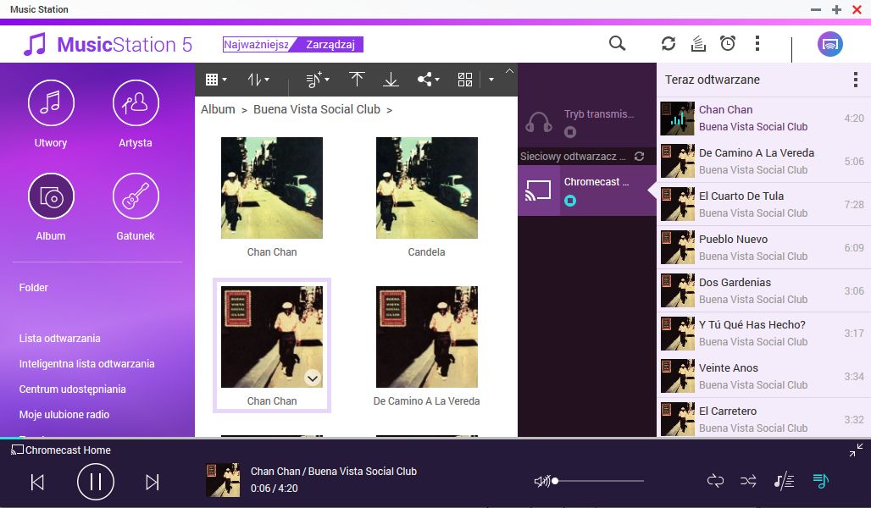Play El Cuarto De Tula in queue
The width and height of the screenshot is (871, 508).
(763, 204)
